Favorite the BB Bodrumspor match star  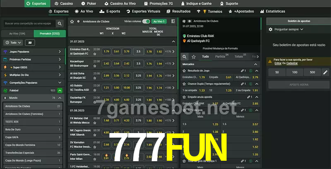(x=95, y=66)
